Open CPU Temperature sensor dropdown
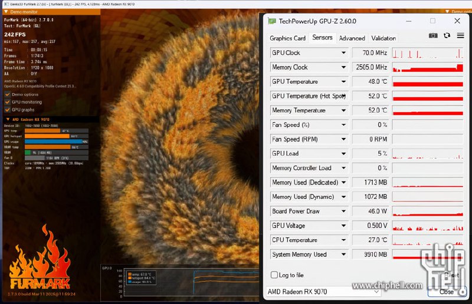This screenshot has width=472, height=304. pos(343,240)
